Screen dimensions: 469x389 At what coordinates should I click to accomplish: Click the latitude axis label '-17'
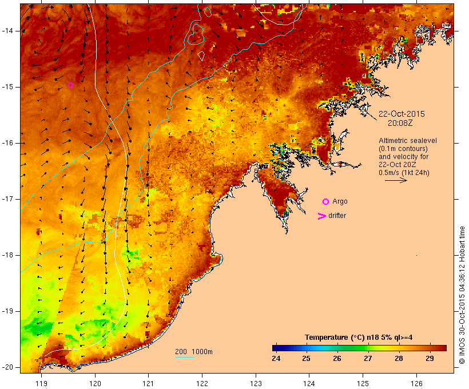[x=7, y=199]
